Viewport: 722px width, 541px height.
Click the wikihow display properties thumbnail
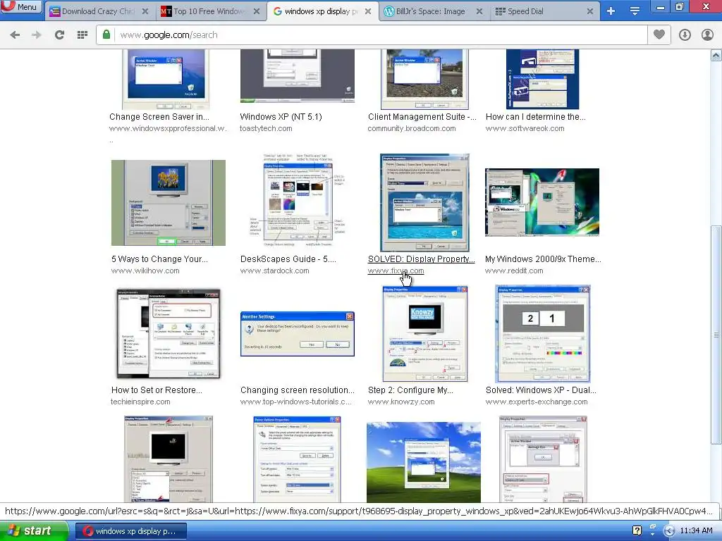[169, 203]
